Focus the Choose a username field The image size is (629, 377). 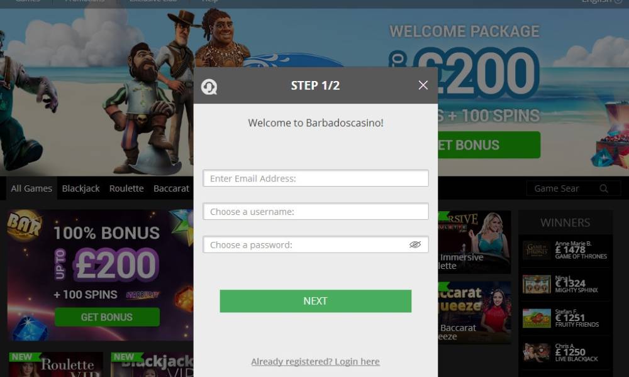[x=315, y=212]
